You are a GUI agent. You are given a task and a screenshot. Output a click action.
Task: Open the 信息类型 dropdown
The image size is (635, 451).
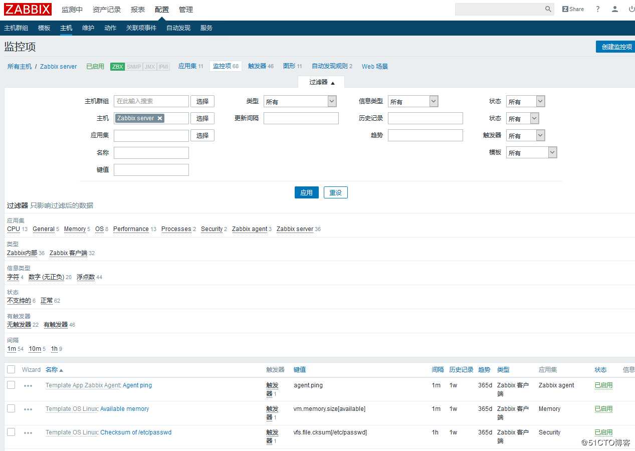coord(413,101)
